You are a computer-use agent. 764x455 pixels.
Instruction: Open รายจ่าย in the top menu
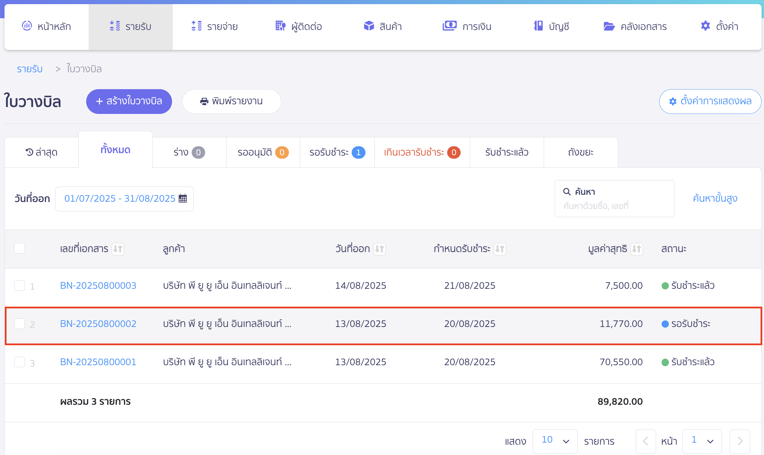[x=214, y=27]
